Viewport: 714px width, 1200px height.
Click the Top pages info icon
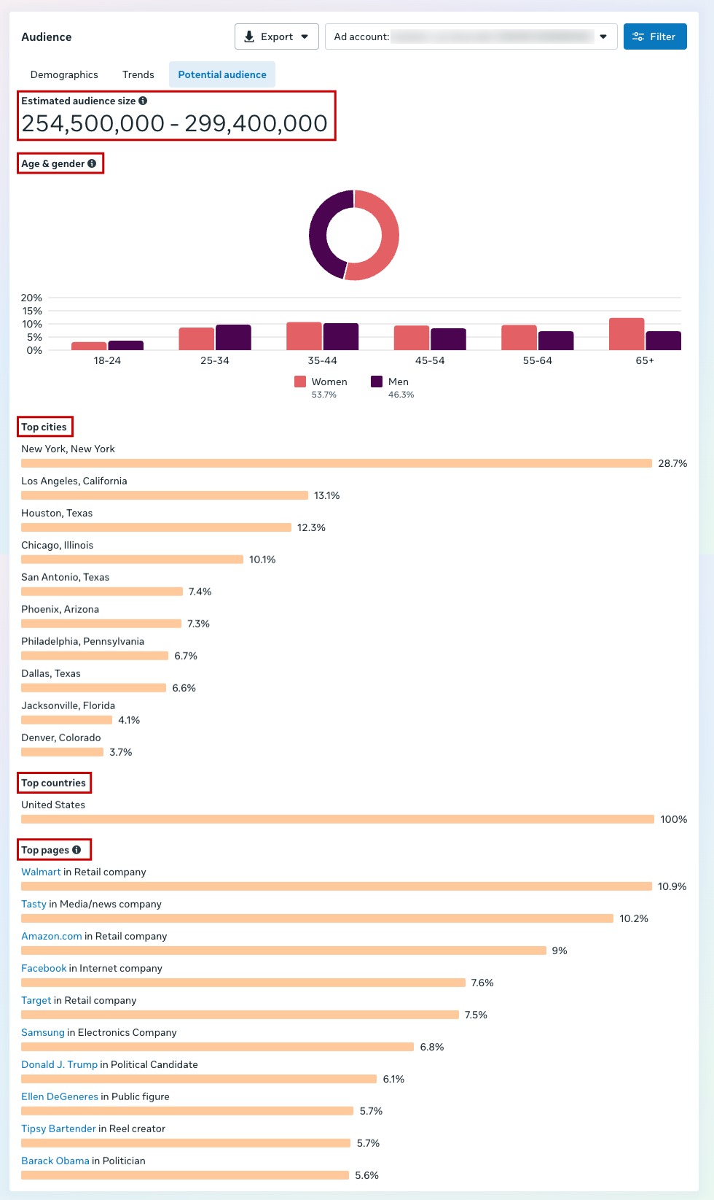[76, 850]
